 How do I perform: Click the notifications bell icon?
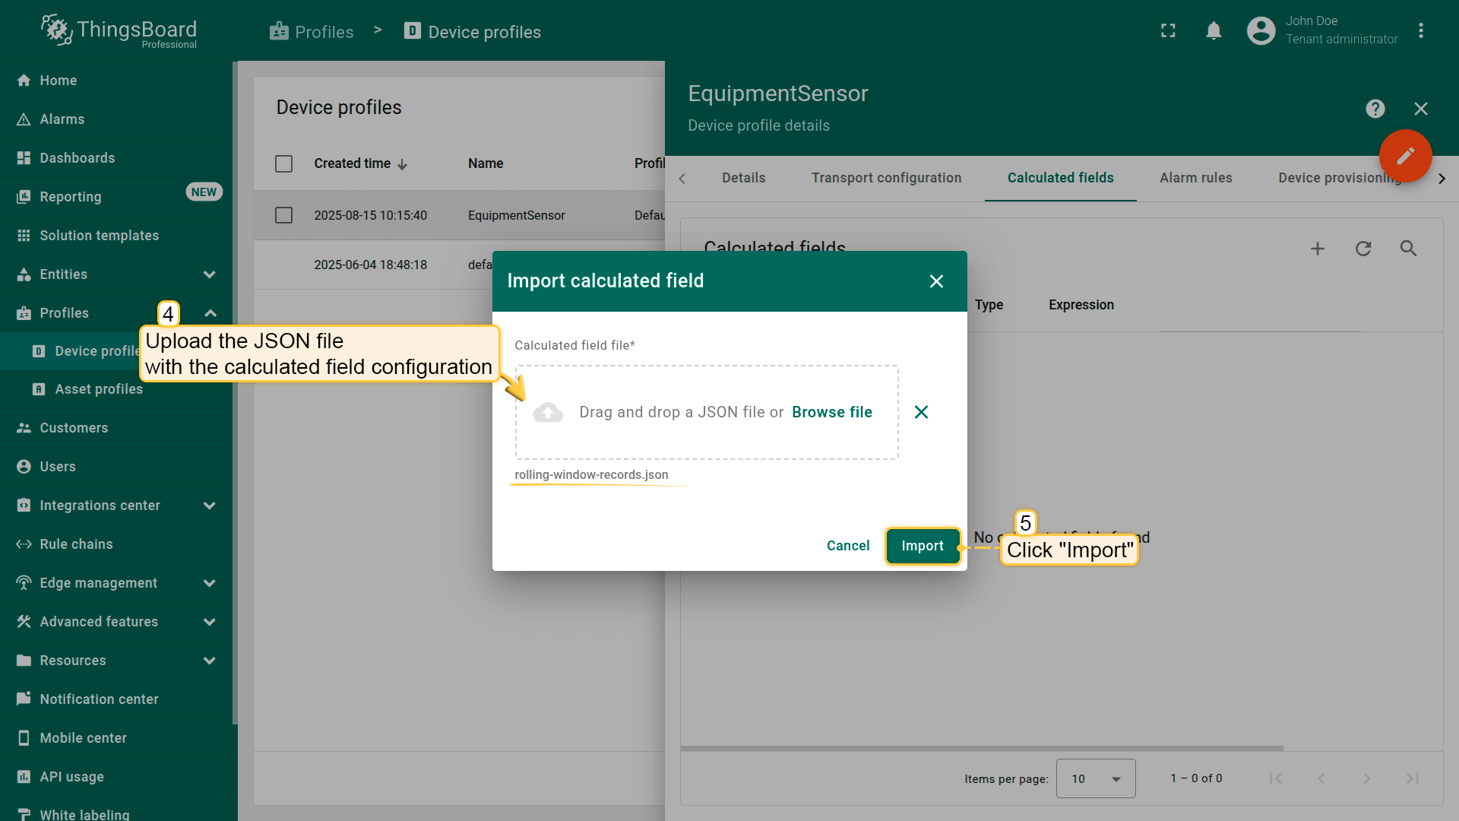point(1214,31)
